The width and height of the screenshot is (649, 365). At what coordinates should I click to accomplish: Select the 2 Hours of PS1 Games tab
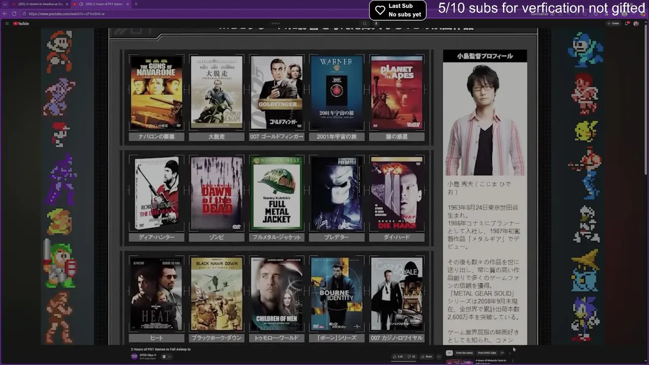coord(101,4)
